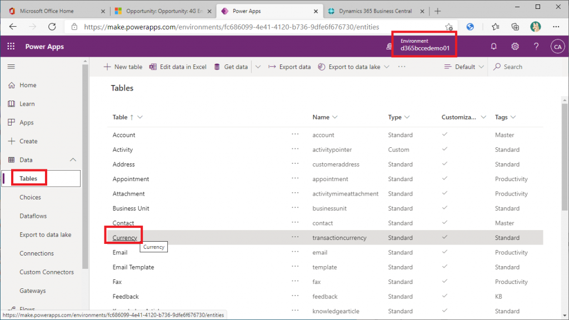This screenshot has width=569, height=320.
Task: Collapse the left navigation hamburger menu
Action: click(x=11, y=67)
